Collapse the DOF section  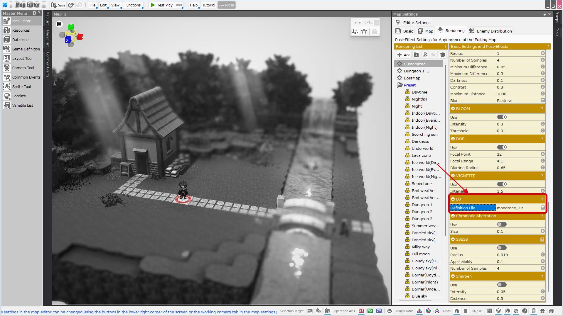pyautogui.click(x=453, y=139)
